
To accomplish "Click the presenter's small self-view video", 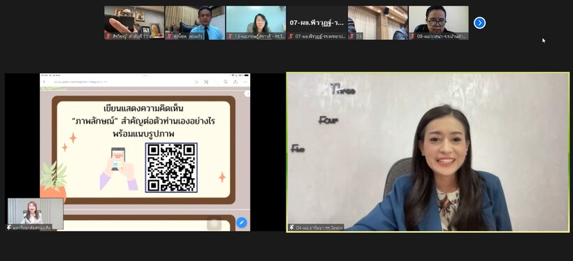I will (x=36, y=214).
